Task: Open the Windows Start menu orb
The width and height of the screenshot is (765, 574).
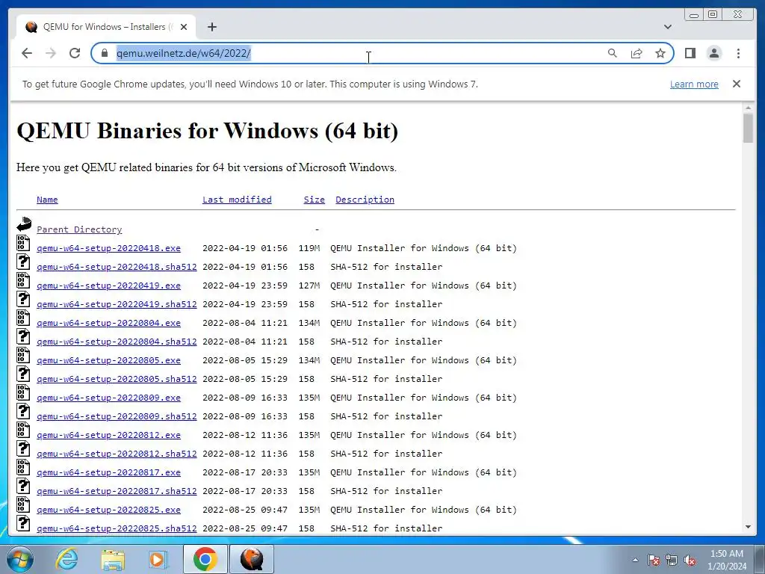Action: pyautogui.click(x=19, y=559)
